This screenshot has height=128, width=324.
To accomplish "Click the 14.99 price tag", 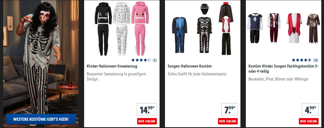I will point(147,109).
